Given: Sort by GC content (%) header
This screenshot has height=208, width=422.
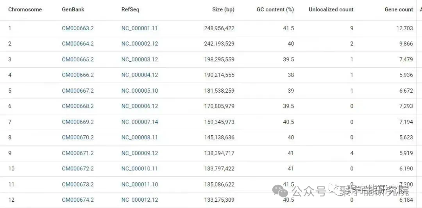Looking at the screenshot, I should (275, 9).
